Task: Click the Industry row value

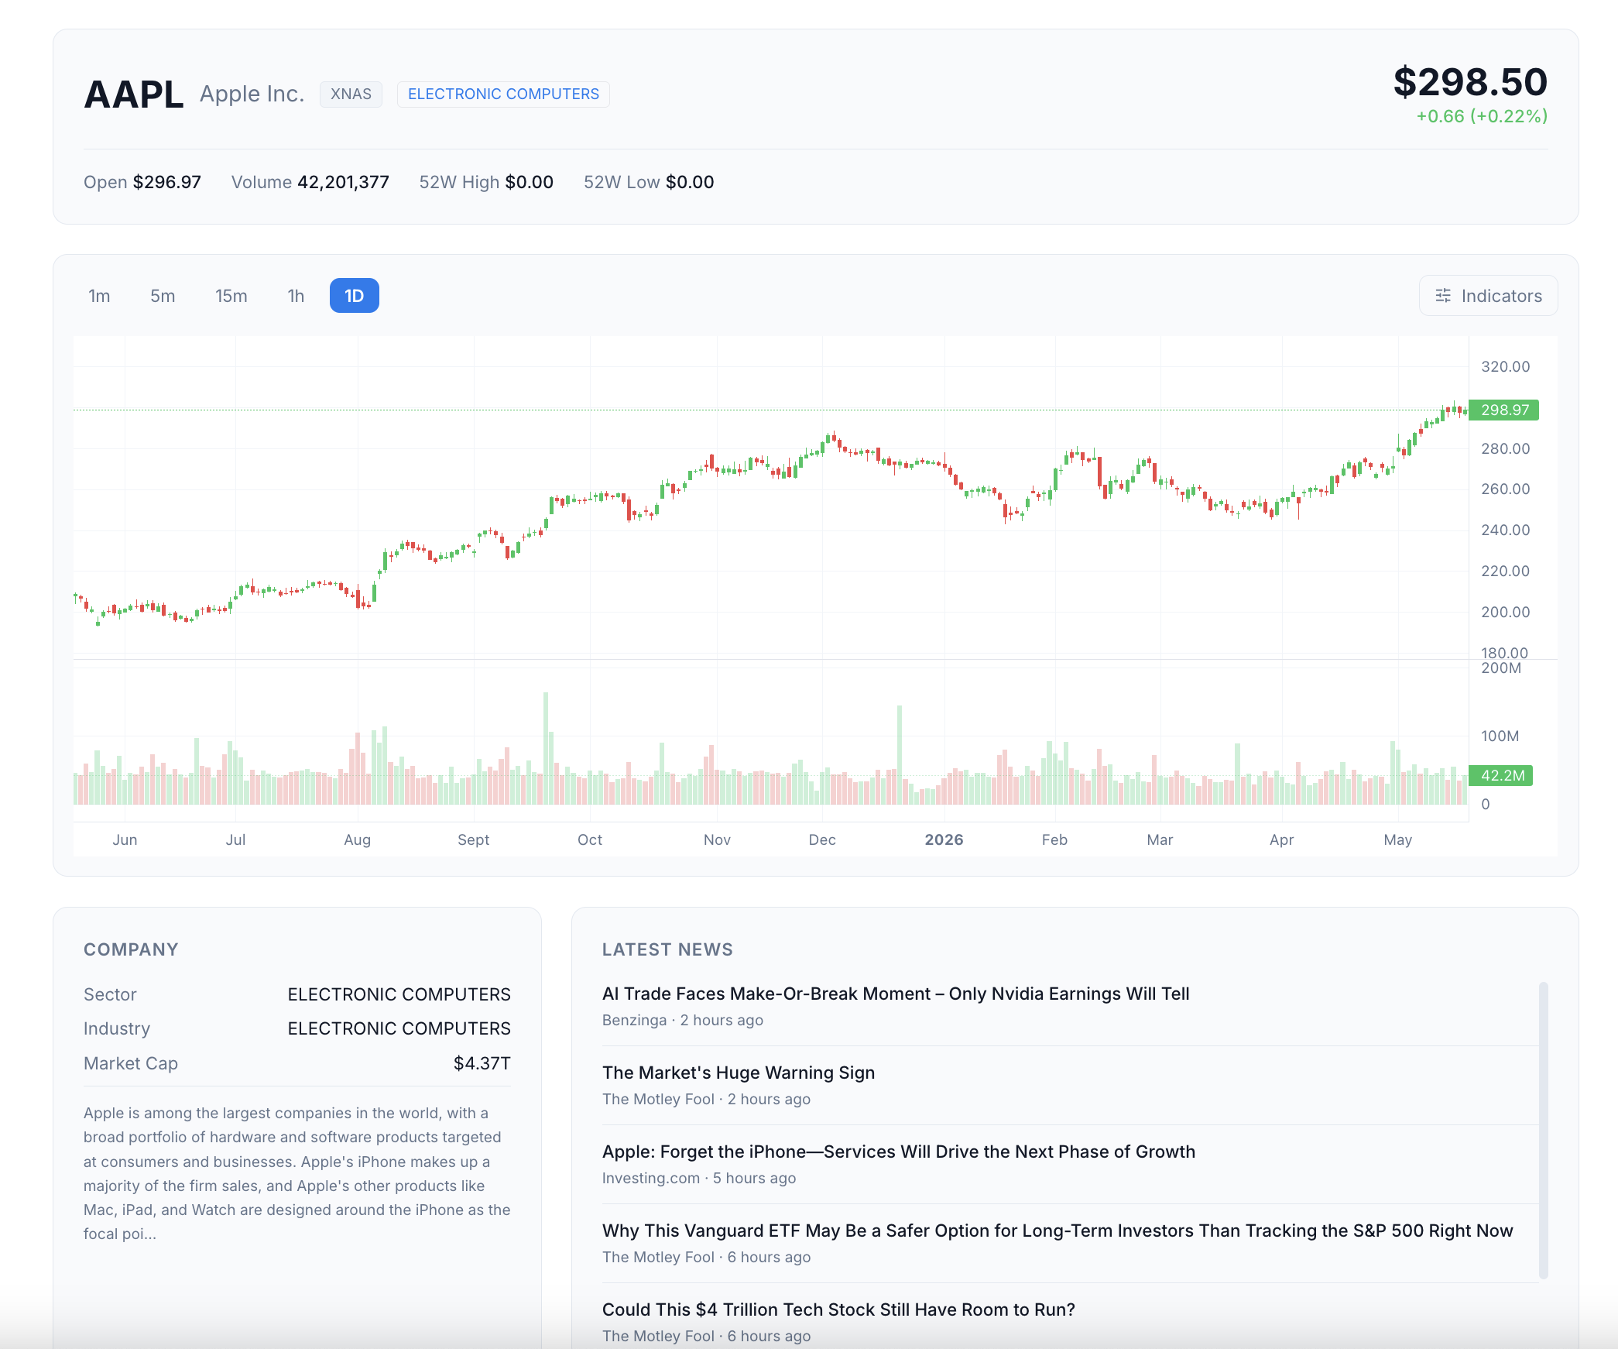Action: tap(399, 1028)
